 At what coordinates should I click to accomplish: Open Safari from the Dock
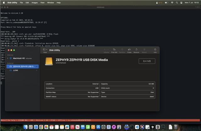point(36,127)
